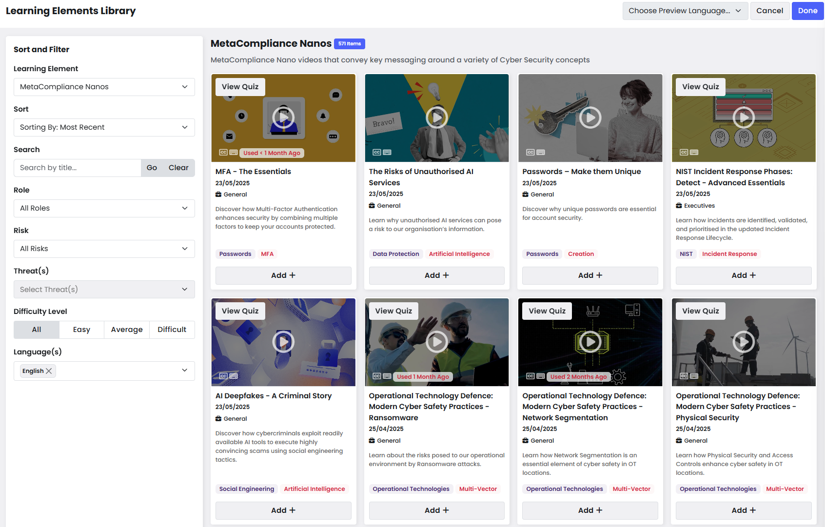
Task: Click the Done button
Action: [808, 11]
